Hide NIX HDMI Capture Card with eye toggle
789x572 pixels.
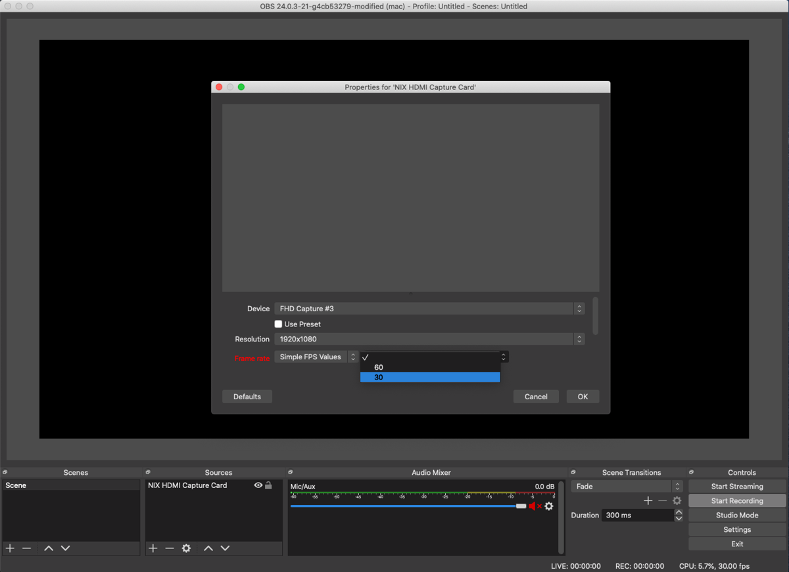pyautogui.click(x=258, y=485)
